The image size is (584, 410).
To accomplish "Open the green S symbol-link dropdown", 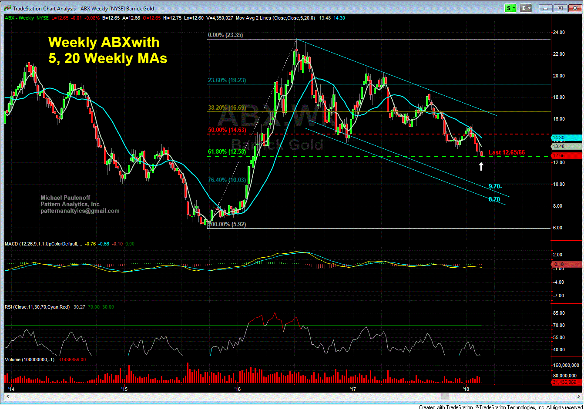I will (x=510, y=8).
